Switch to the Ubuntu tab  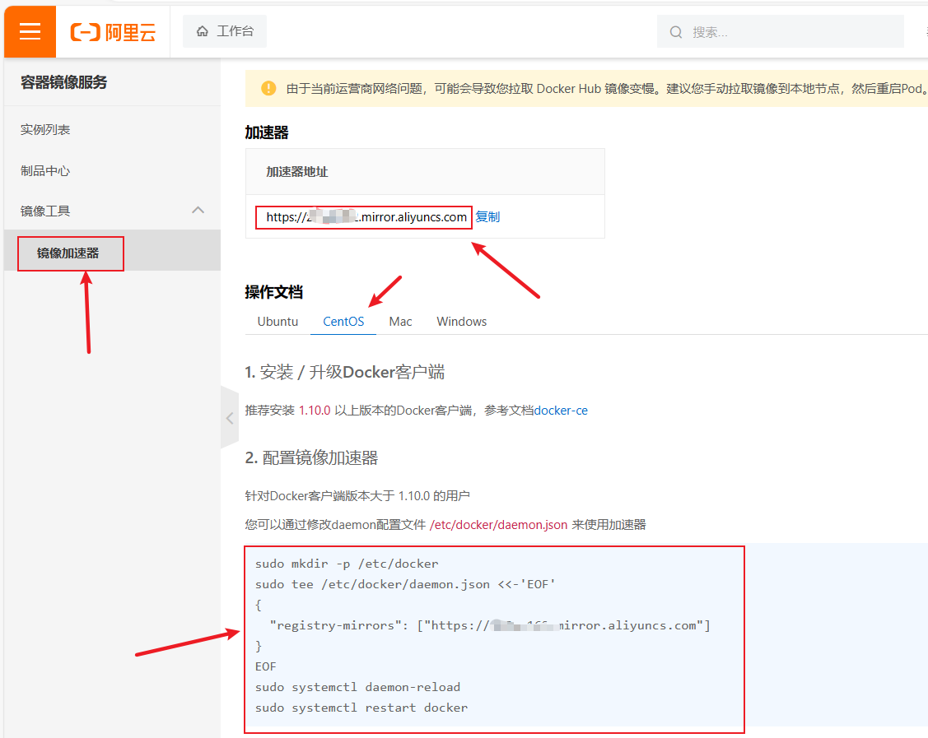click(x=277, y=322)
